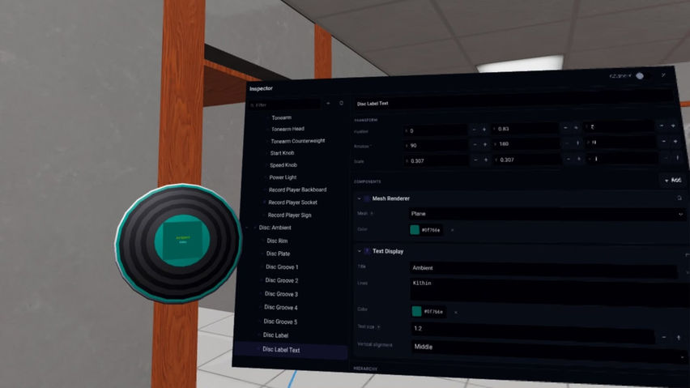Close the Inspector panel
The width and height of the screenshot is (690, 388).
click(663, 75)
